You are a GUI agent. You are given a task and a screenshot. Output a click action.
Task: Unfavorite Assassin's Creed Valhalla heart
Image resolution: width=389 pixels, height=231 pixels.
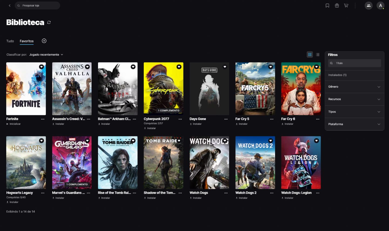click(x=87, y=67)
